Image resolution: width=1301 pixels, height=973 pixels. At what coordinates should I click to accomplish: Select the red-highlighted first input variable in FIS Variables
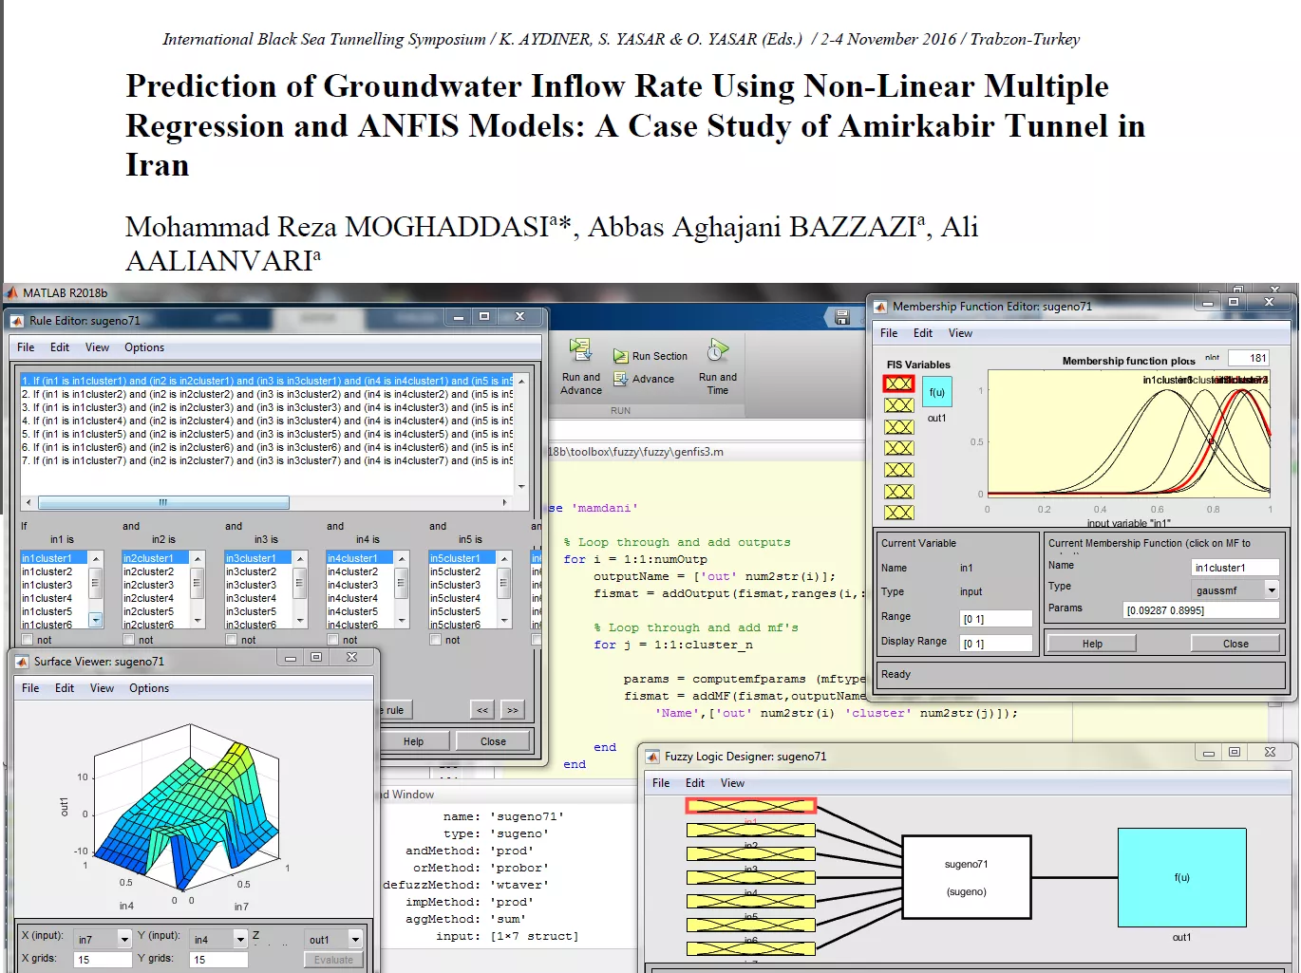click(x=898, y=384)
